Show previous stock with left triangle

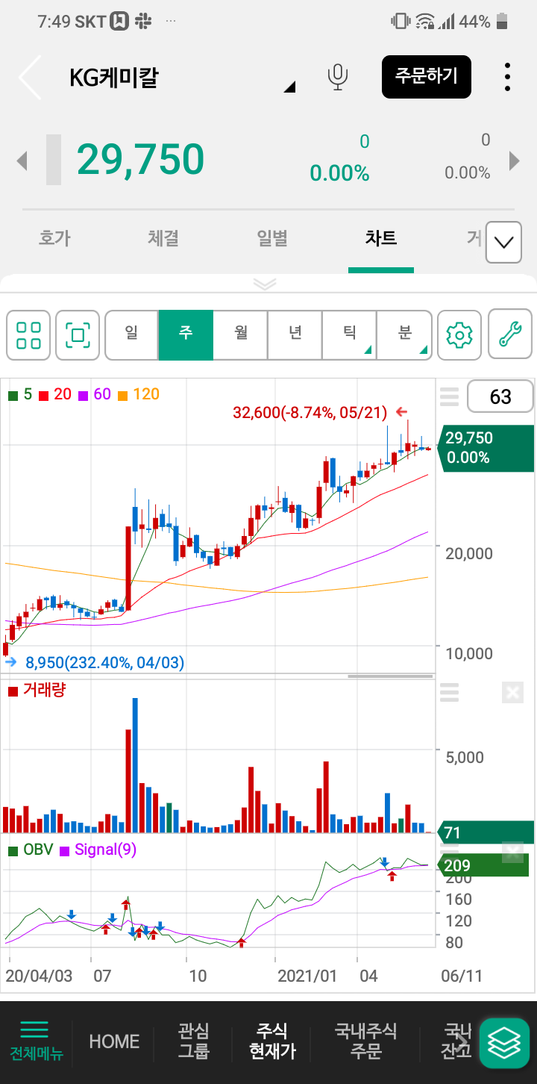click(22, 160)
